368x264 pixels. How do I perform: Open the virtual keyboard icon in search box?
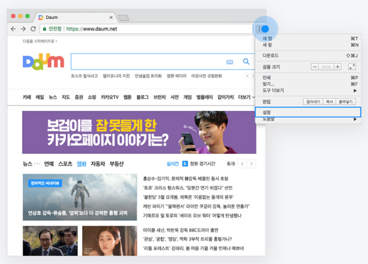pos(229,62)
